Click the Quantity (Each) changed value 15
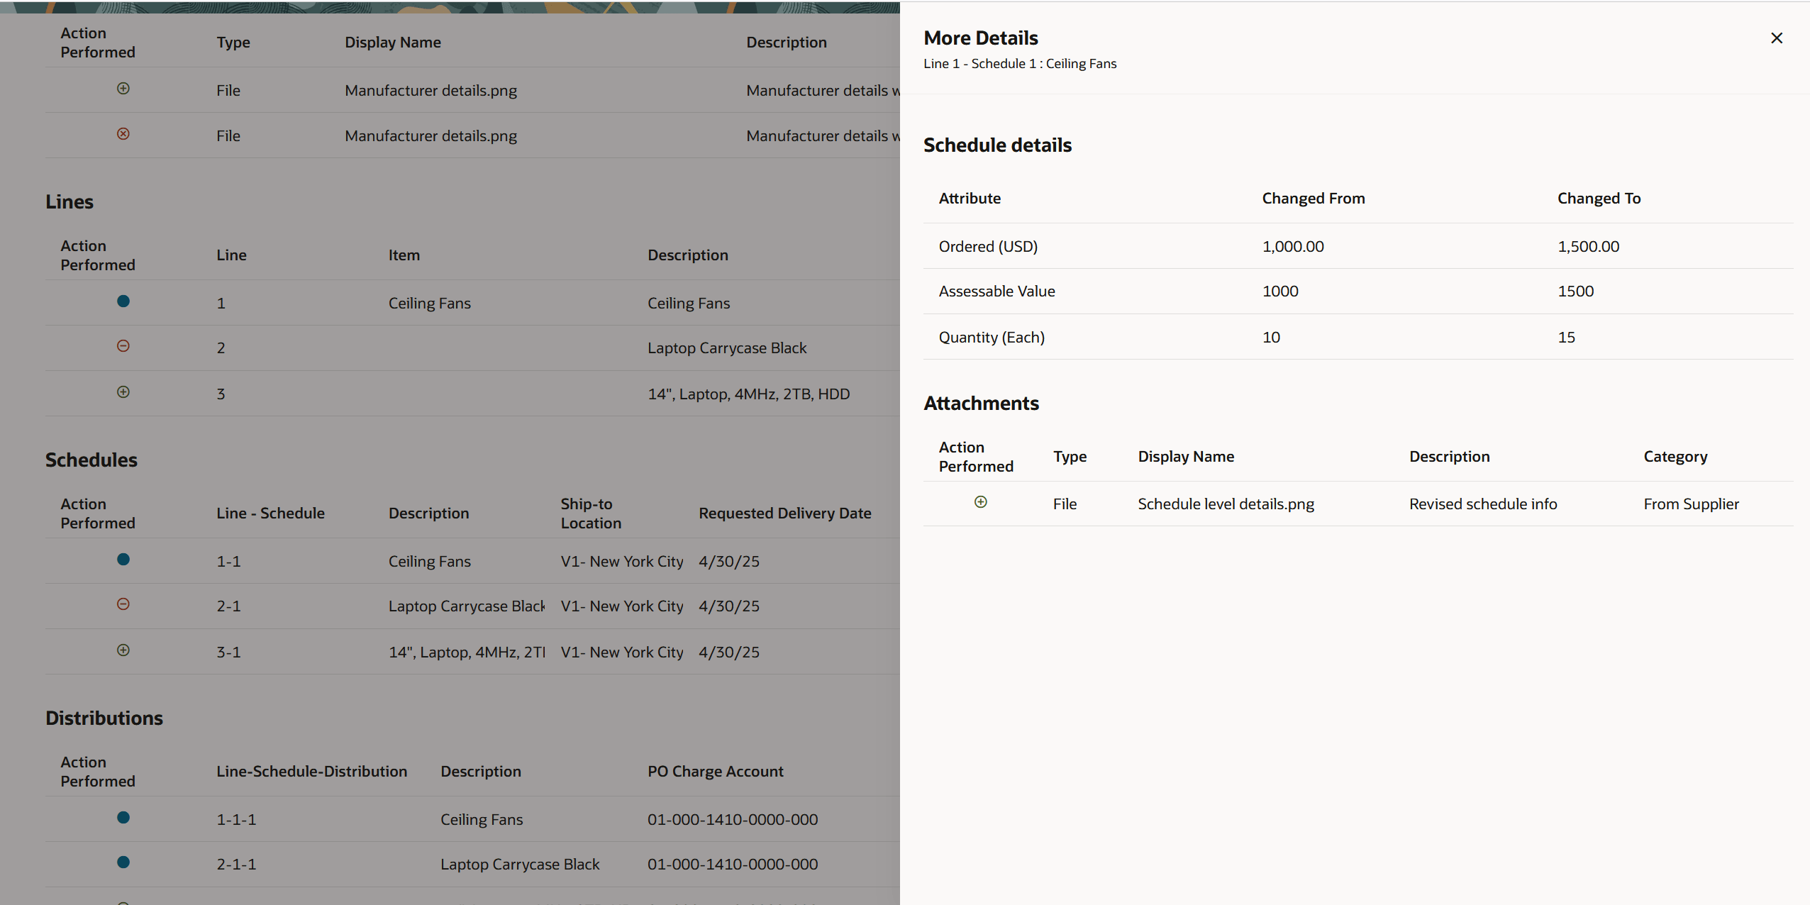Screen dimensions: 1810x905 point(1566,337)
